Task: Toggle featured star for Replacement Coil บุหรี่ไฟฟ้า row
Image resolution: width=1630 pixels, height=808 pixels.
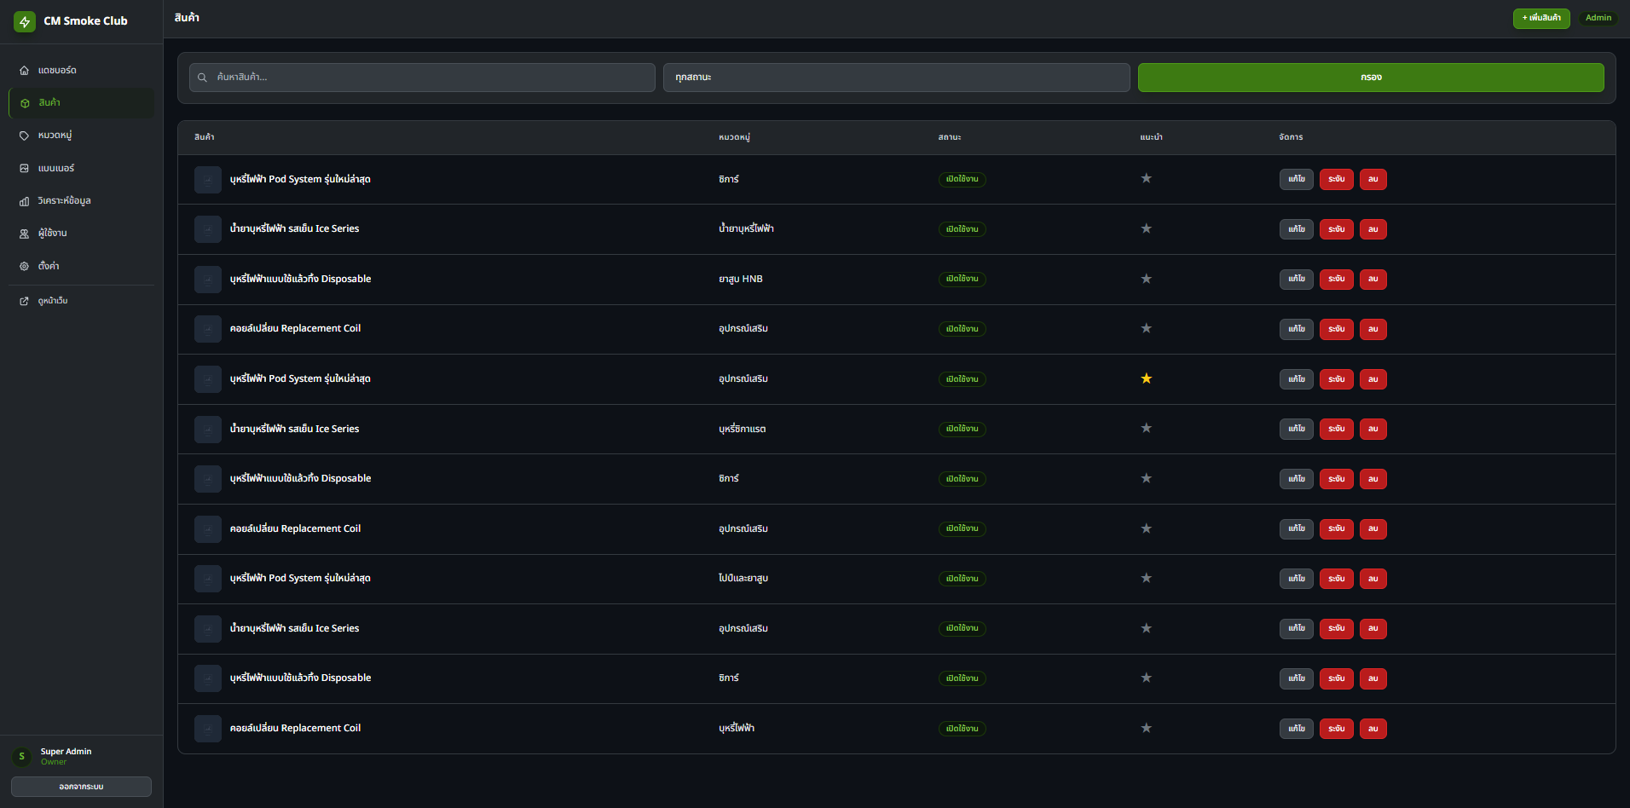Action: click(x=1147, y=728)
